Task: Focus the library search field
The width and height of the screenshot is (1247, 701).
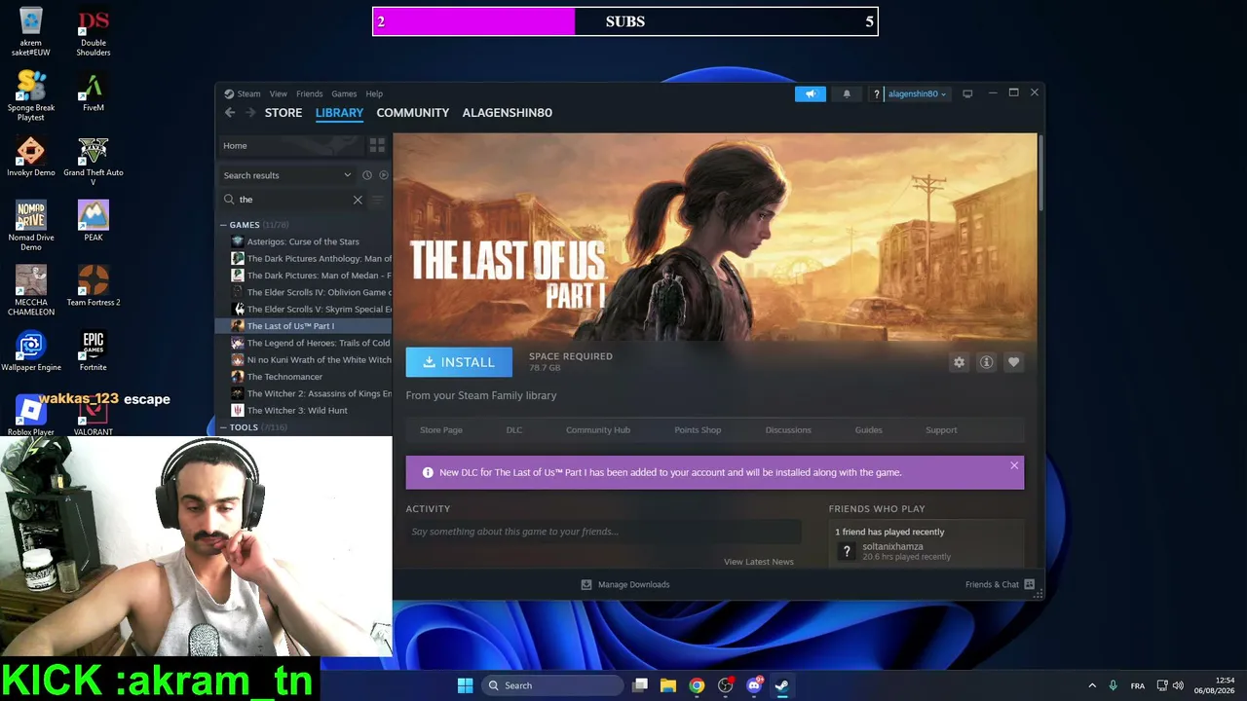Action: [292, 200]
